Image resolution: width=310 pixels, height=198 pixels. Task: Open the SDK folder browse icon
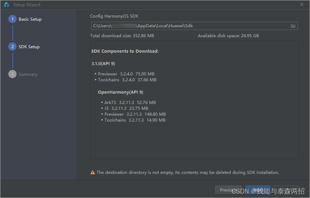coord(293,26)
